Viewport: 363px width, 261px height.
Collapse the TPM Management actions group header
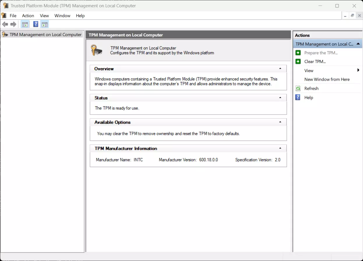click(358, 44)
